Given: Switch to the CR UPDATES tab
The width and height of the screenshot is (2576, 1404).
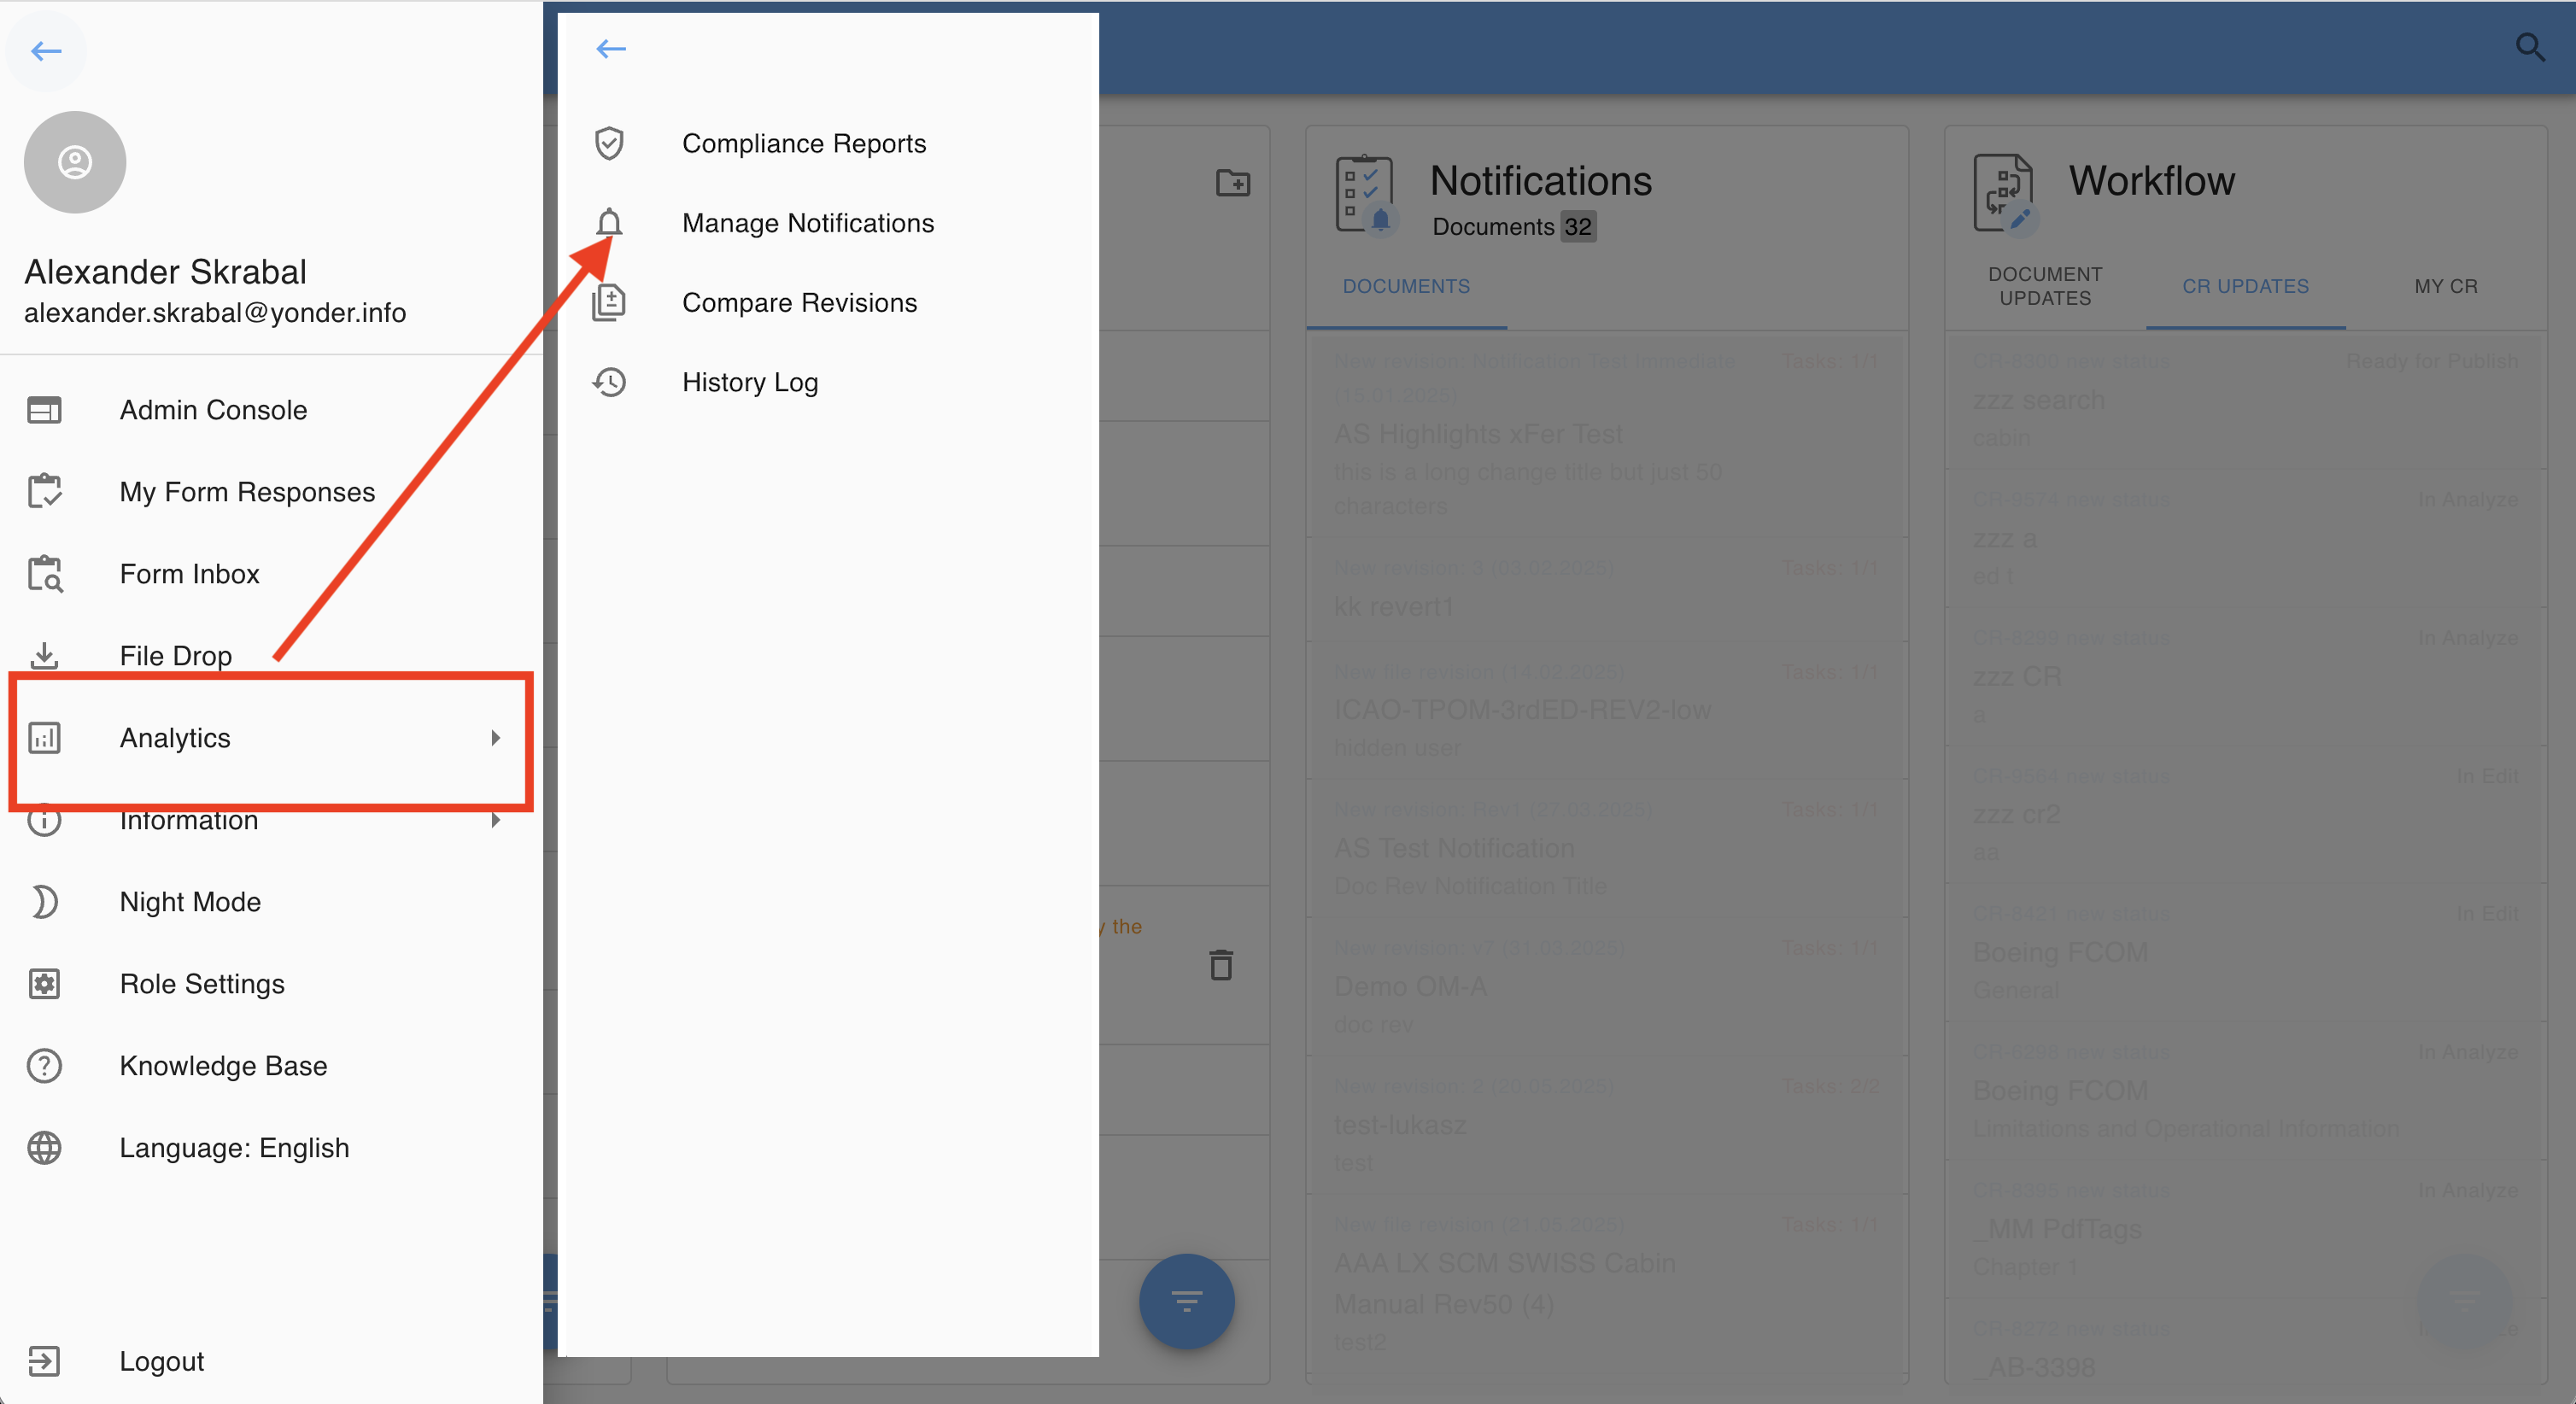Looking at the screenshot, I should (x=2245, y=286).
